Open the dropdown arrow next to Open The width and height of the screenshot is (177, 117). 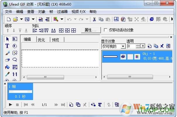(x=21, y=19)
